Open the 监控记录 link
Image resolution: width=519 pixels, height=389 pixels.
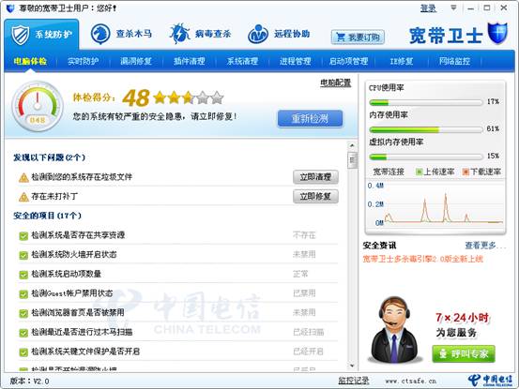coord(354,381)
